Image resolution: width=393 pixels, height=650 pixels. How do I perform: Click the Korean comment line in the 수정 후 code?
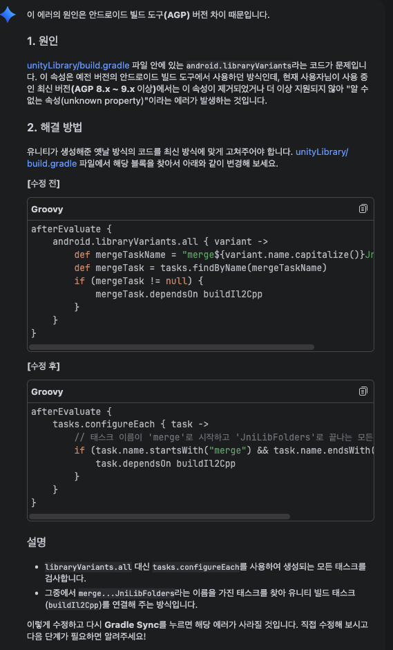(224, 437)
